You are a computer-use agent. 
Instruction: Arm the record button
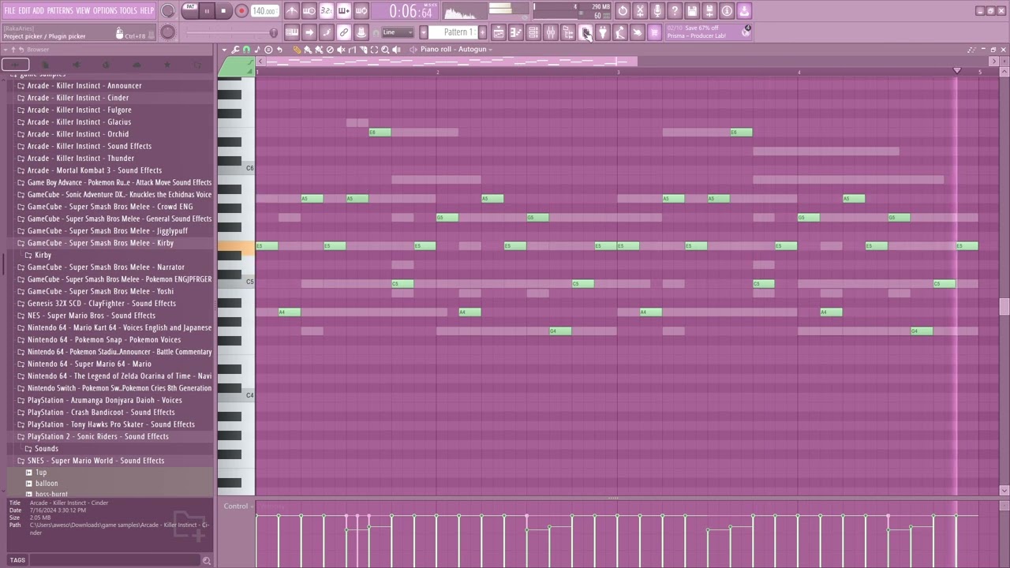tap(241, 11)
